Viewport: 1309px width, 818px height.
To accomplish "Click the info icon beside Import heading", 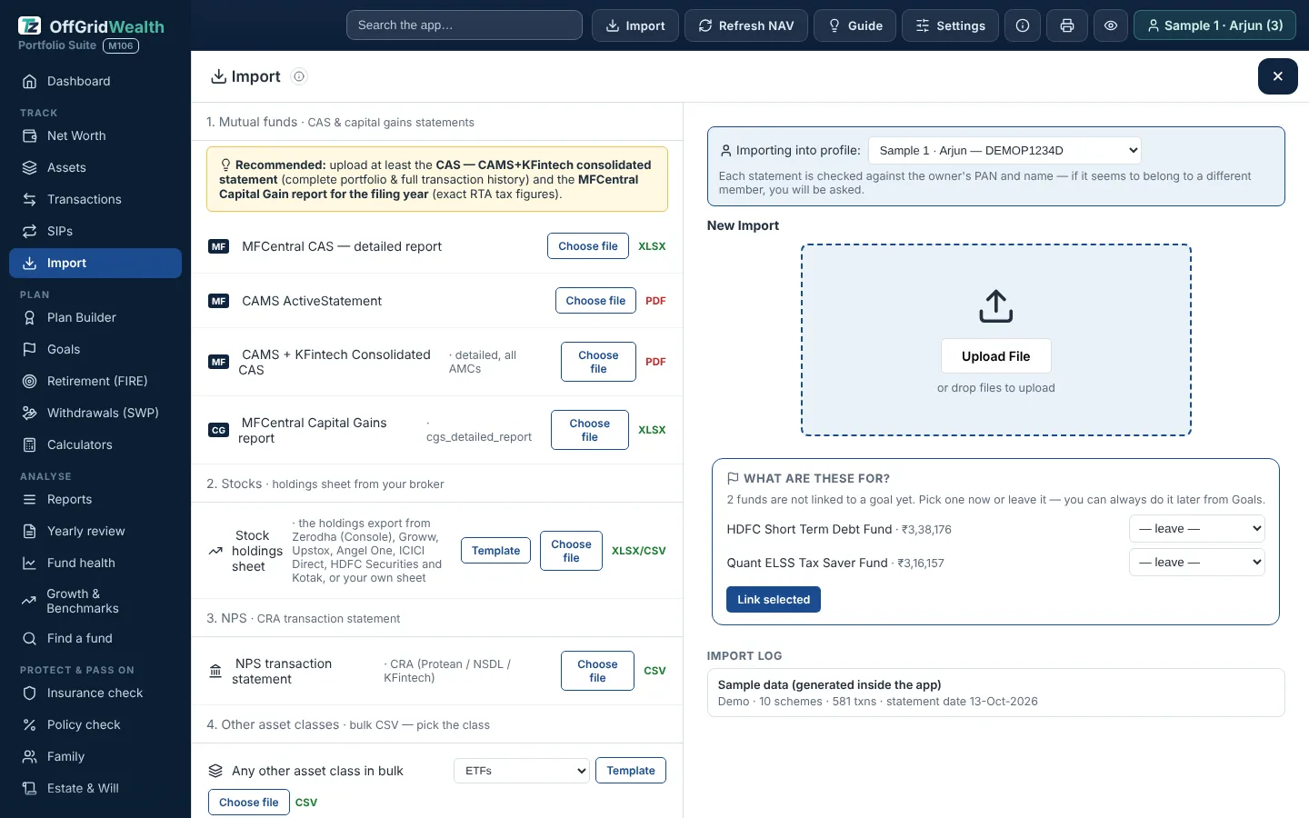I will 299,76.
